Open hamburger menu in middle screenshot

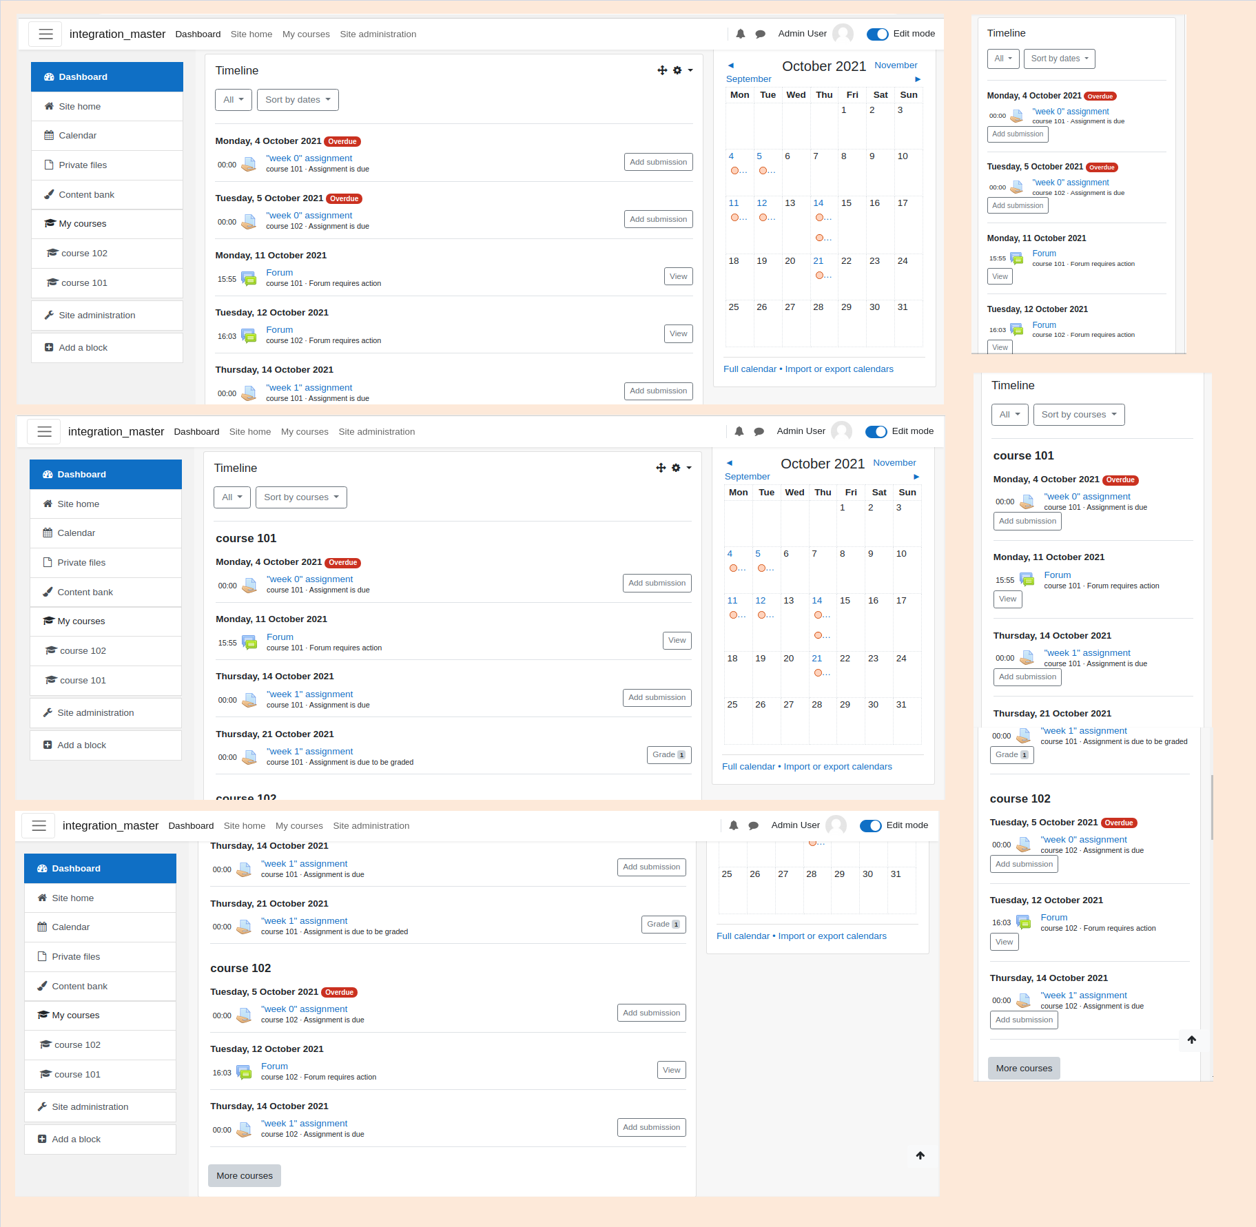44,431
